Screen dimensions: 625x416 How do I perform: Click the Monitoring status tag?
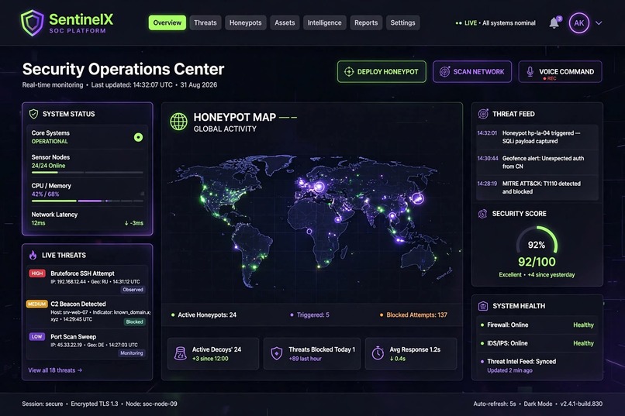tap(132, 353)
